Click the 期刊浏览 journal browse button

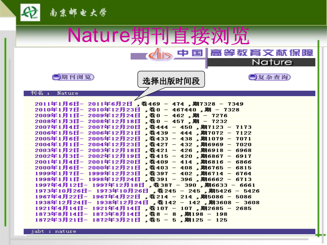tap(73, 77)
